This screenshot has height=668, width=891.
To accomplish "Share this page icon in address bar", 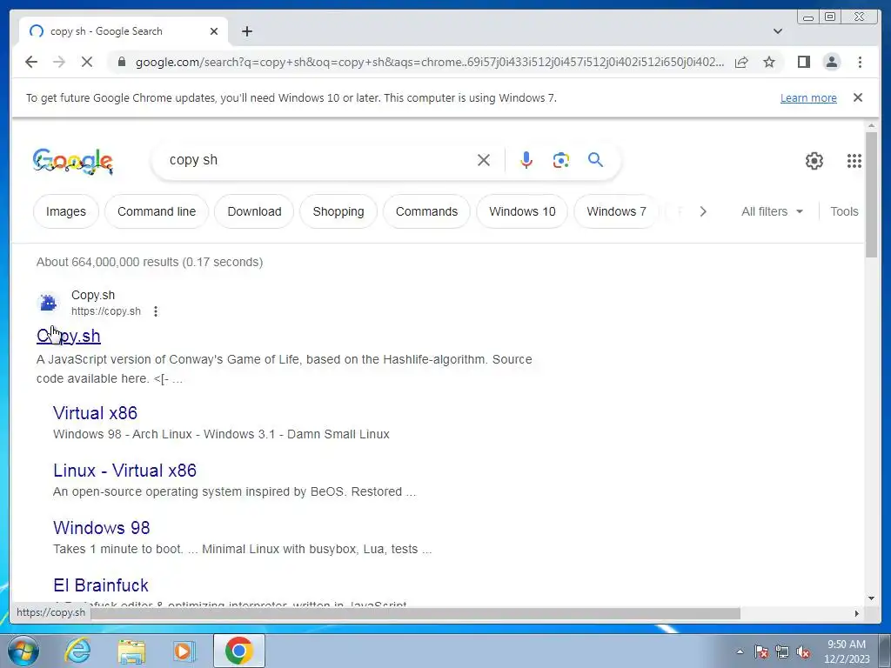I will pyautogui.click(x=741, y=62).
